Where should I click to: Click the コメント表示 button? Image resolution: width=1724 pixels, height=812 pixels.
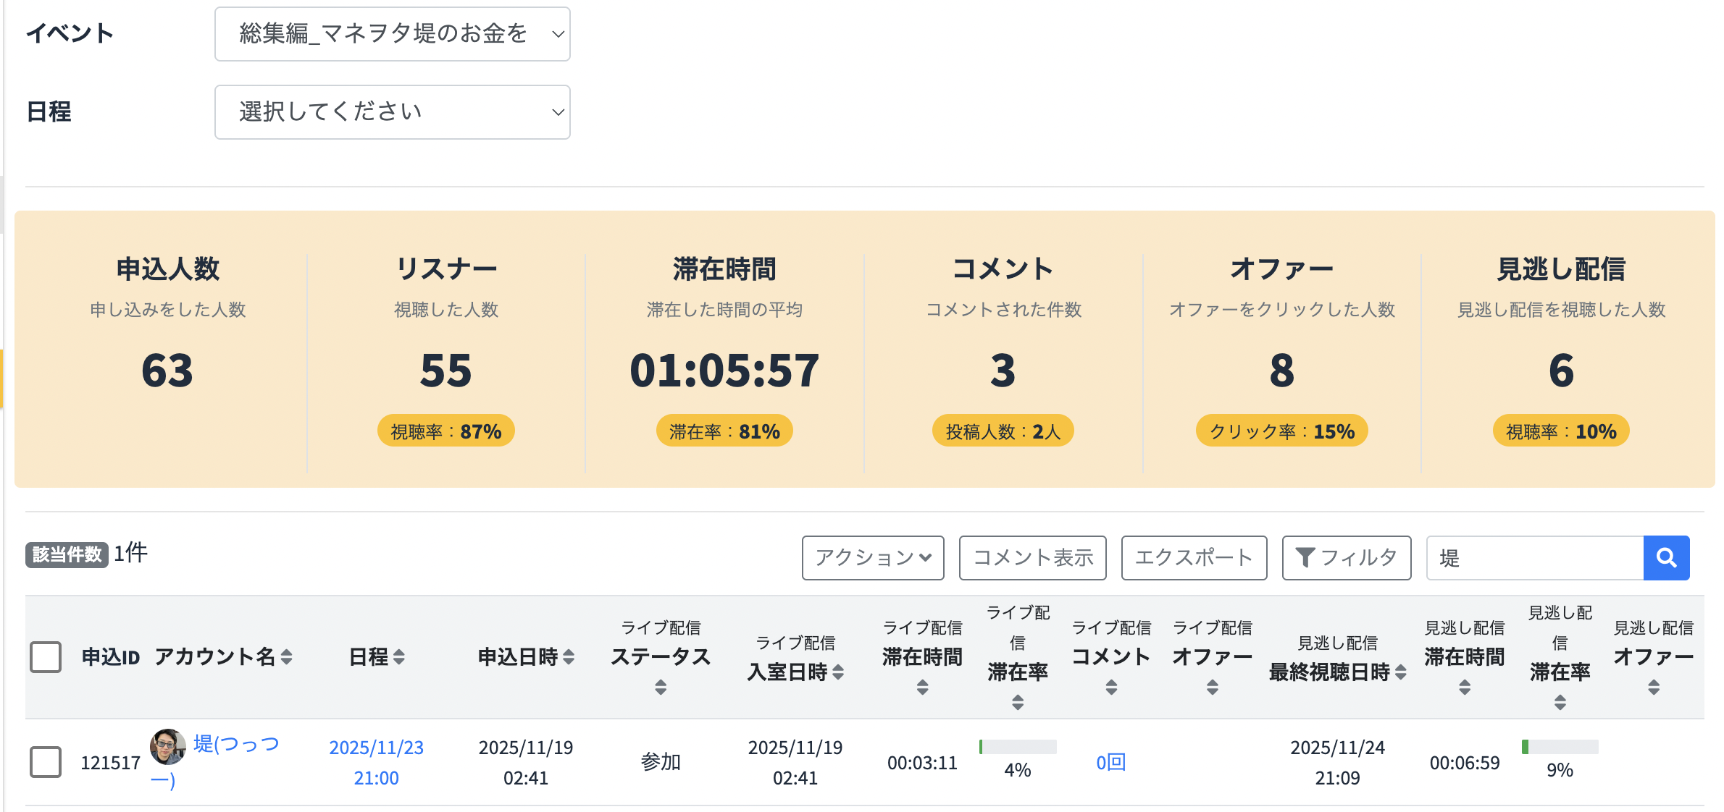point(1032,557)
